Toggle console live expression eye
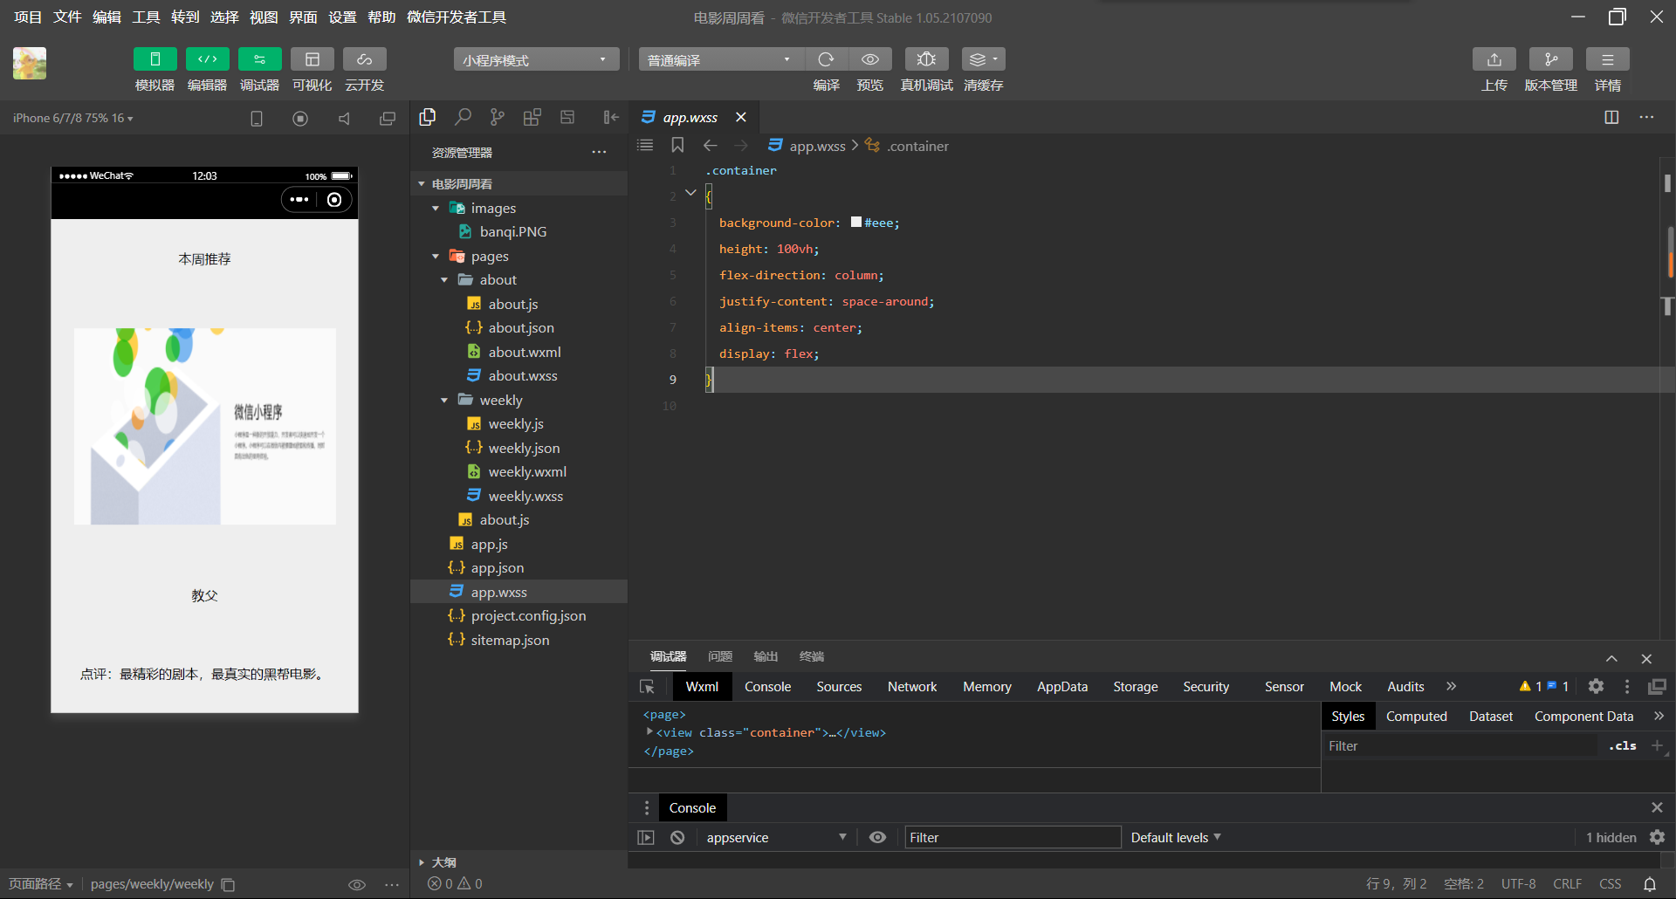1676x899 pixels. [x=877, y=837]
